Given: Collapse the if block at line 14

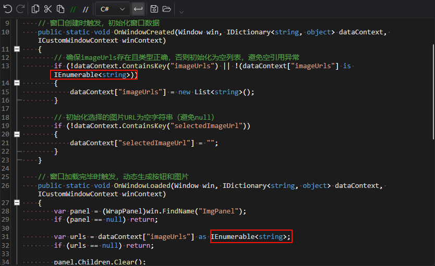Looking at the screenshot, I should point(17,83).
